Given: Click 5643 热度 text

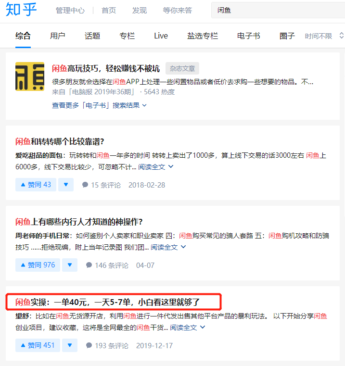Looking at the screenshot, I should tap(159, 92).
